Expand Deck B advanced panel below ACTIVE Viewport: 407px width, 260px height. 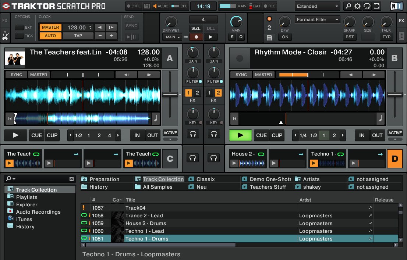click(395, 139)
